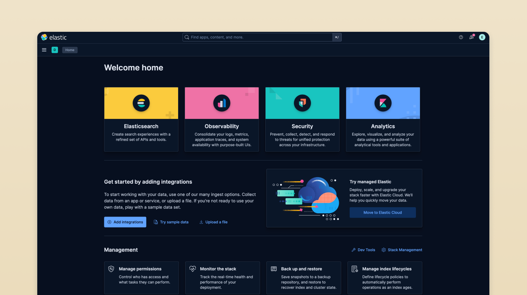Open the user profile avatar

482,37
